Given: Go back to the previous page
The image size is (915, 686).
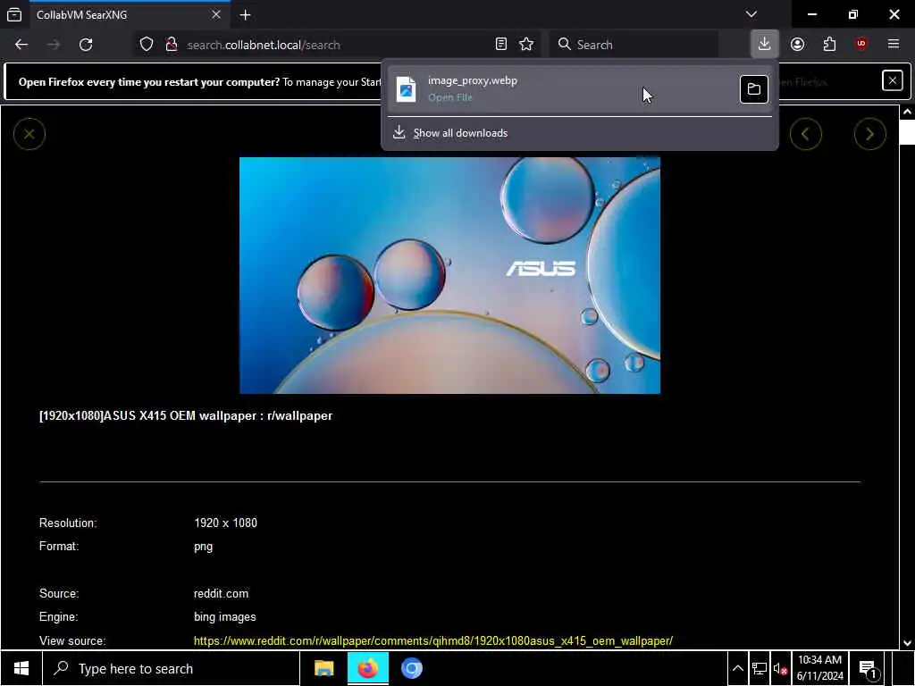Looking at the screenshot, I should (x=21, y=45).
